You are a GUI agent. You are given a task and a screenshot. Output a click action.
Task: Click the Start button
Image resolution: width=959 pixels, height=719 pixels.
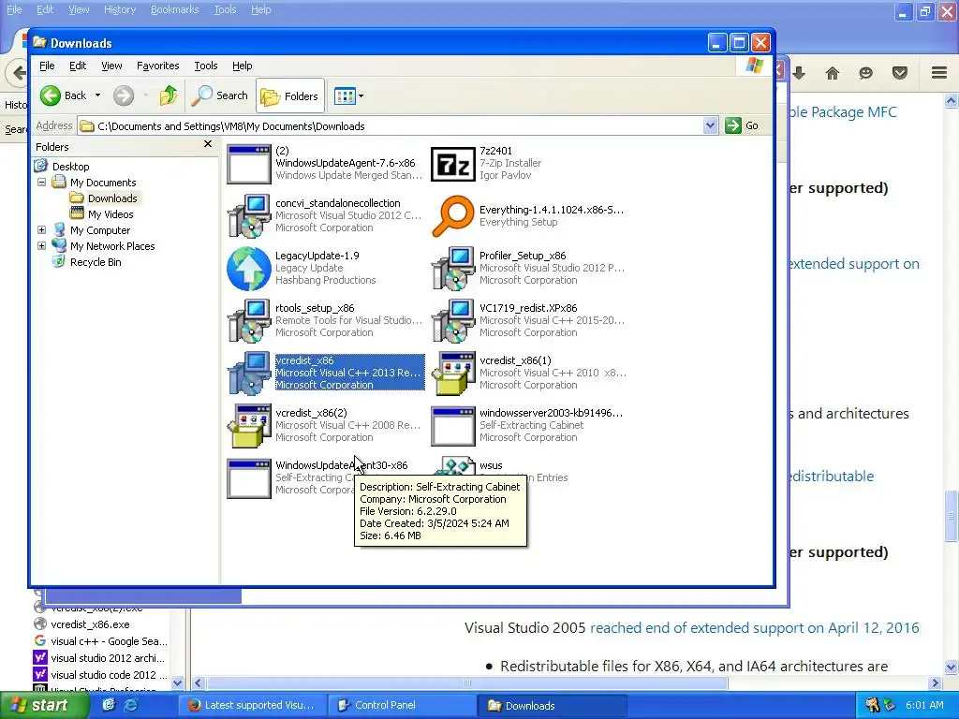[x=44, y=705]
